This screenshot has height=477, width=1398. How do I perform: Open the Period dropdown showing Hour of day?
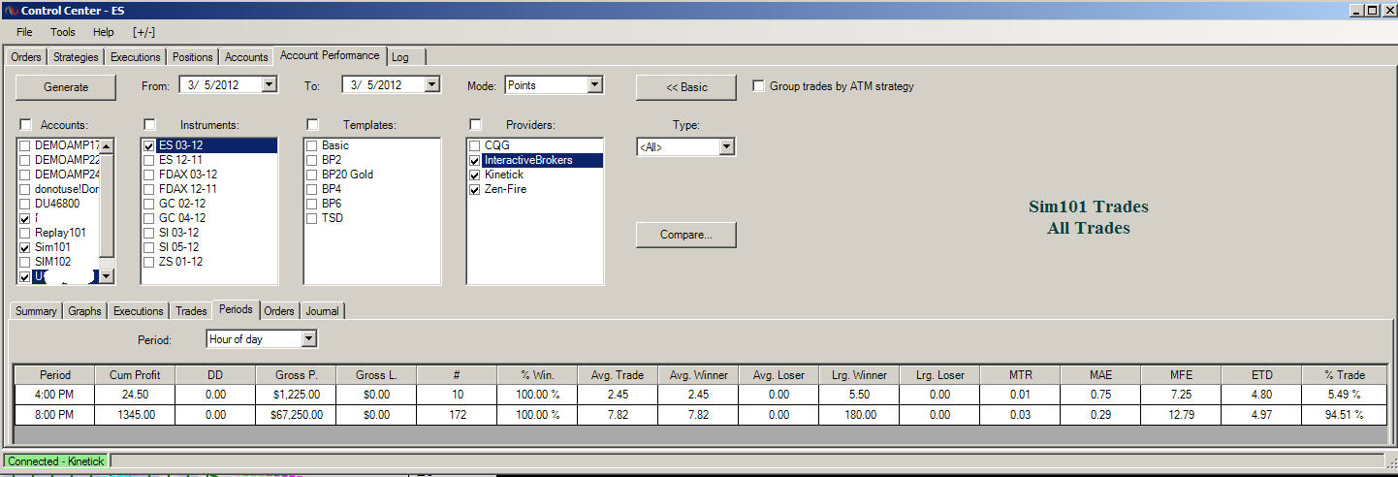(308, 339)
